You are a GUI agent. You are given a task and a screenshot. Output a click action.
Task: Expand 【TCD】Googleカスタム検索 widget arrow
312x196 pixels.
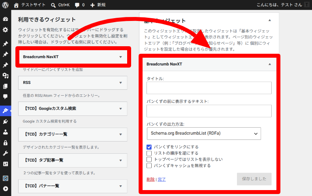pyautogui.click(x=120, y=109)
